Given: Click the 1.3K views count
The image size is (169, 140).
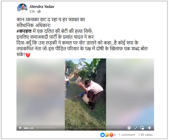Looking at the screenshot, I should point(145,135).
